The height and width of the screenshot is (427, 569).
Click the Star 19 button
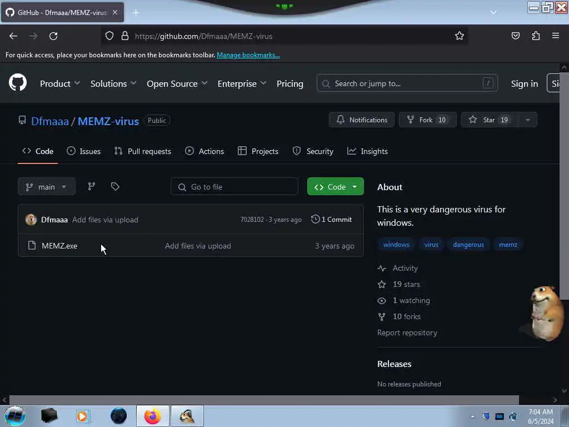490,120
